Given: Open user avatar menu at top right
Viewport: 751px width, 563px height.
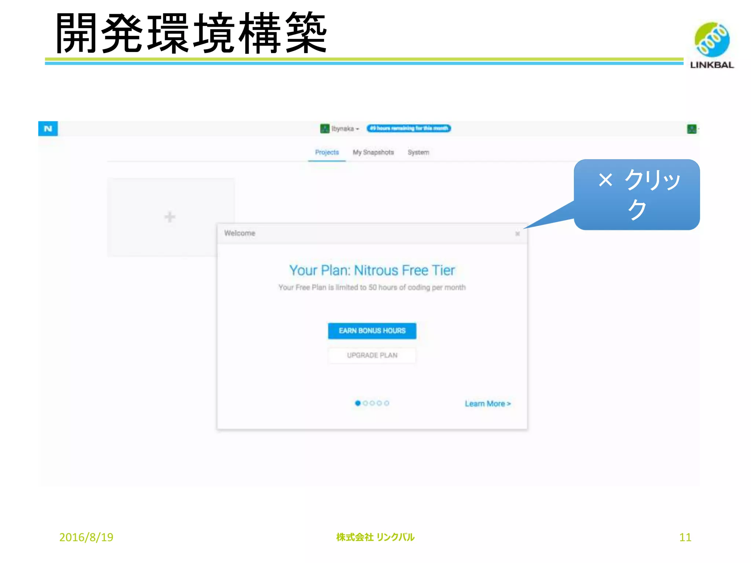Looking at the screenshot, I should pos(692,129).
